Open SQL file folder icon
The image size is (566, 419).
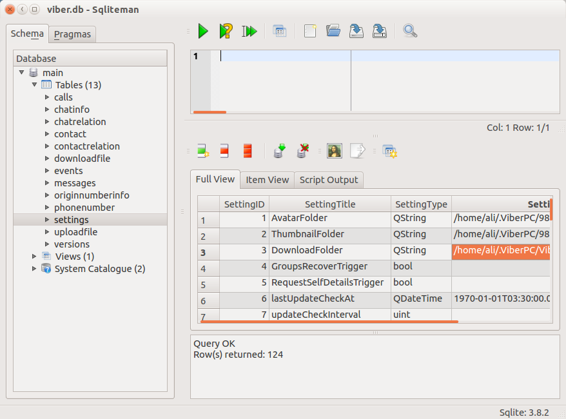333,31
